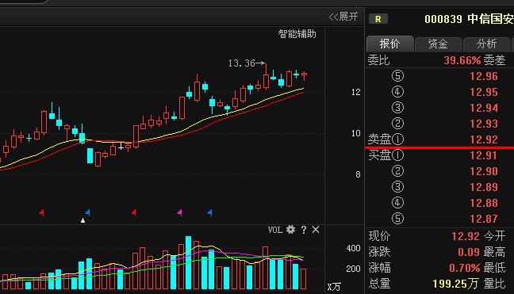Screen dimensions: 514x294
Task: Switch to the 资金 tab
Action: [x=439, y=44]
